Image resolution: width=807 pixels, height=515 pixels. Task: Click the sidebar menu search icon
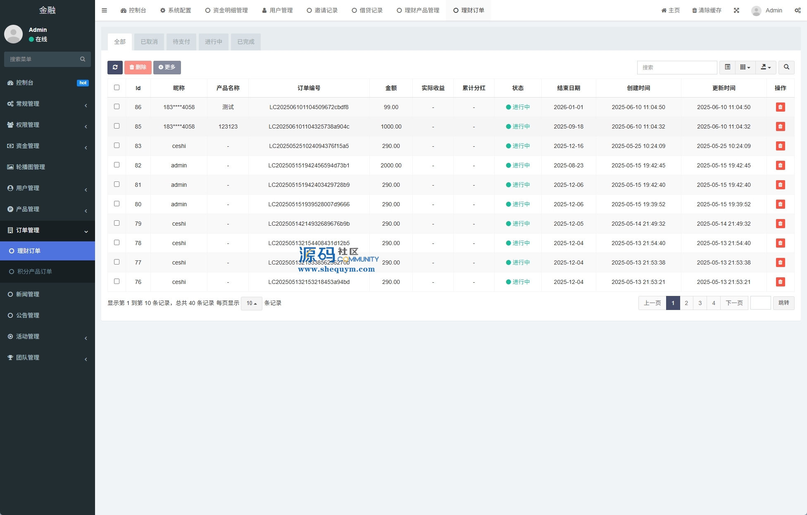click(x=83, y=59)
